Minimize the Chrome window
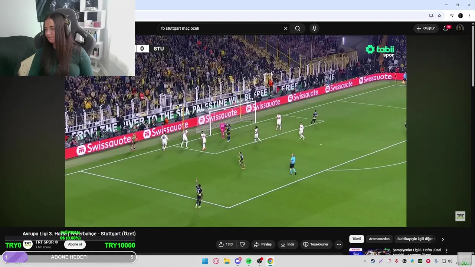This screenshot has width=475, height=267. pos(446,5)
